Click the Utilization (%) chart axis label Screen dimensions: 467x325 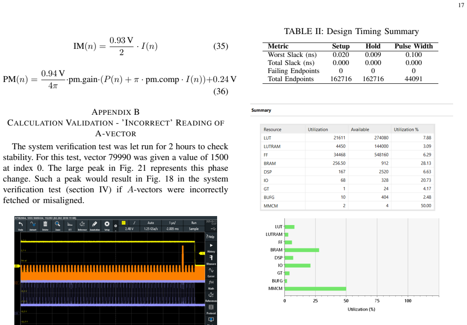[x=361, y=309]
